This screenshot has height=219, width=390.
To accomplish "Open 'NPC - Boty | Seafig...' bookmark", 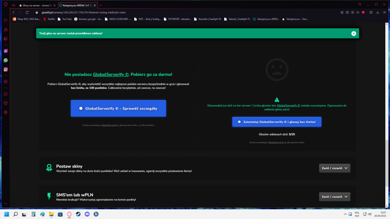I will click(x=147, y=19).
